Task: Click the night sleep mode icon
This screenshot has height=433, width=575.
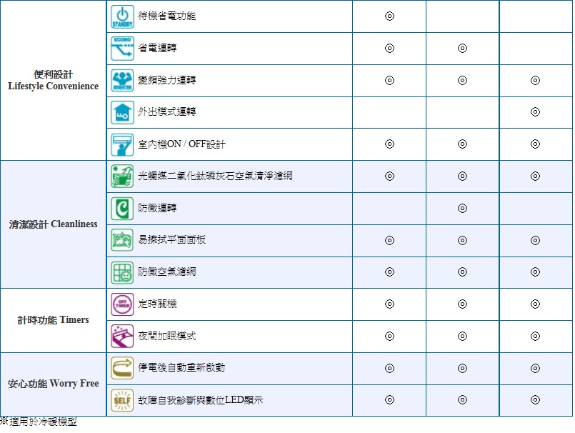Action: coord(122,336)
